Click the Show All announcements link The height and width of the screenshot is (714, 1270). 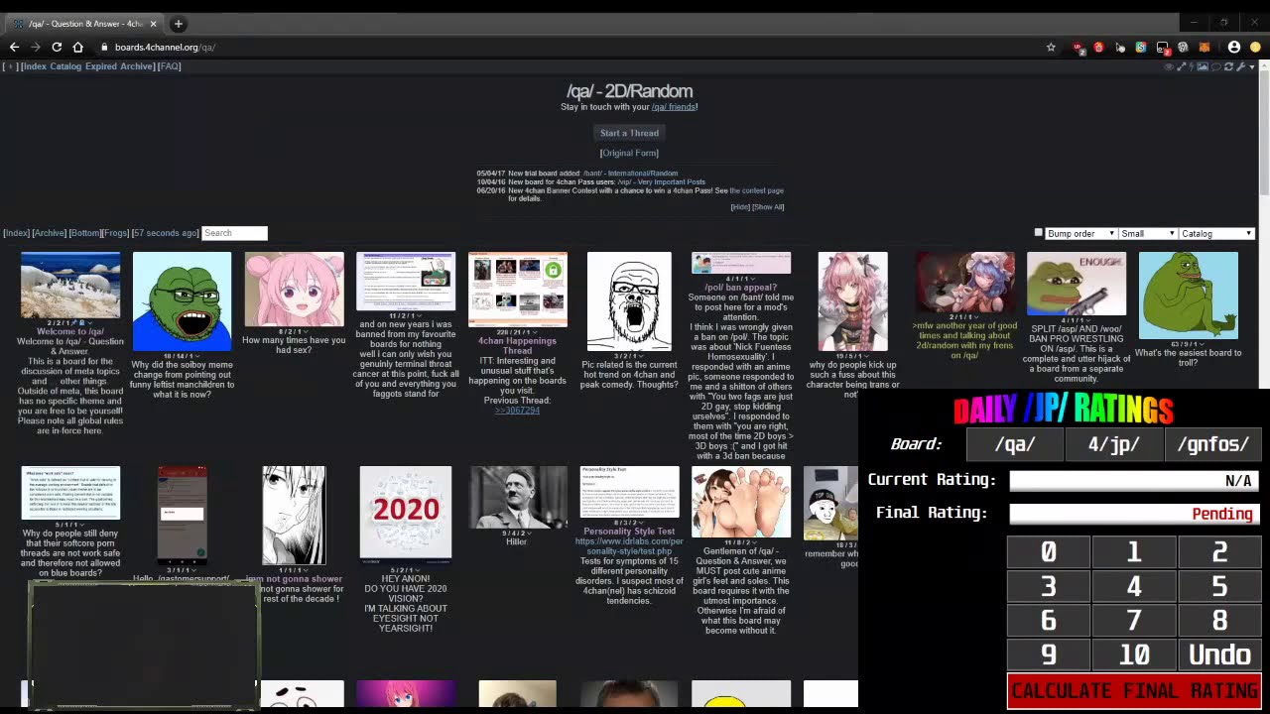click(x=768, y=207)
